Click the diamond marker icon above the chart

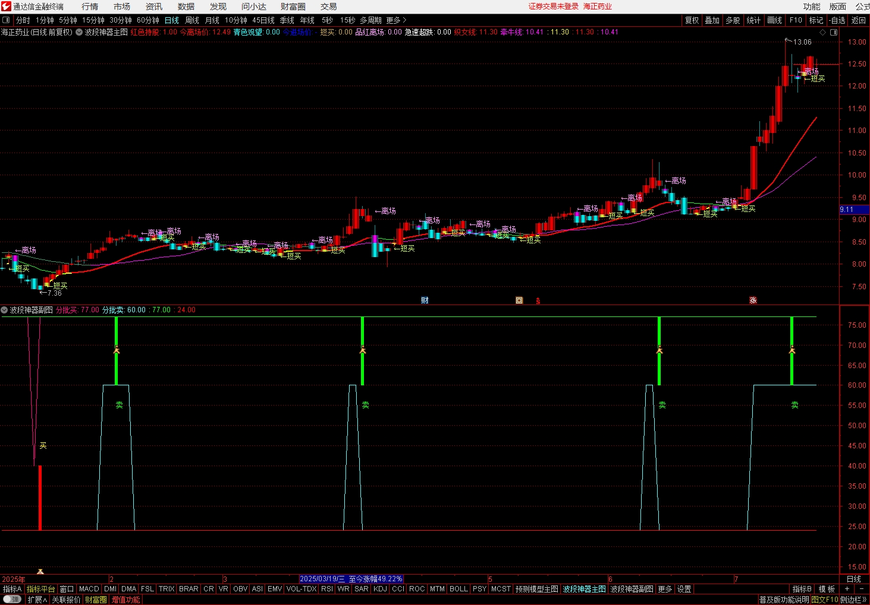tap(823, 32)
